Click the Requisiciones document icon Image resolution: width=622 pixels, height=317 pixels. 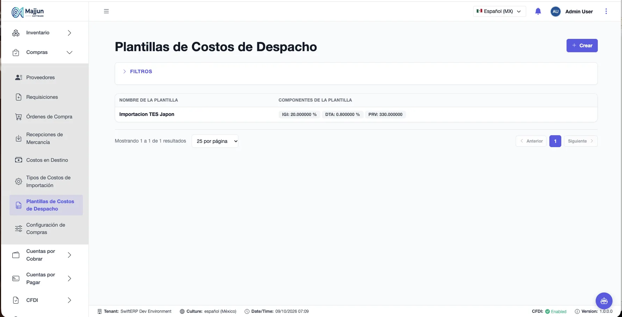click(19, 97)
